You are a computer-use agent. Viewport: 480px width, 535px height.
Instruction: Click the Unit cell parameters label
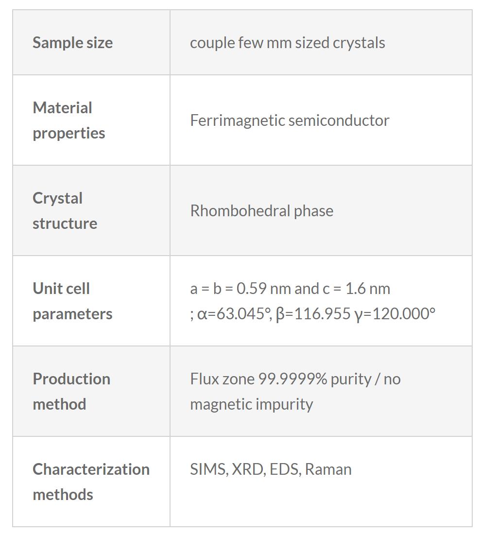point(72,301)
